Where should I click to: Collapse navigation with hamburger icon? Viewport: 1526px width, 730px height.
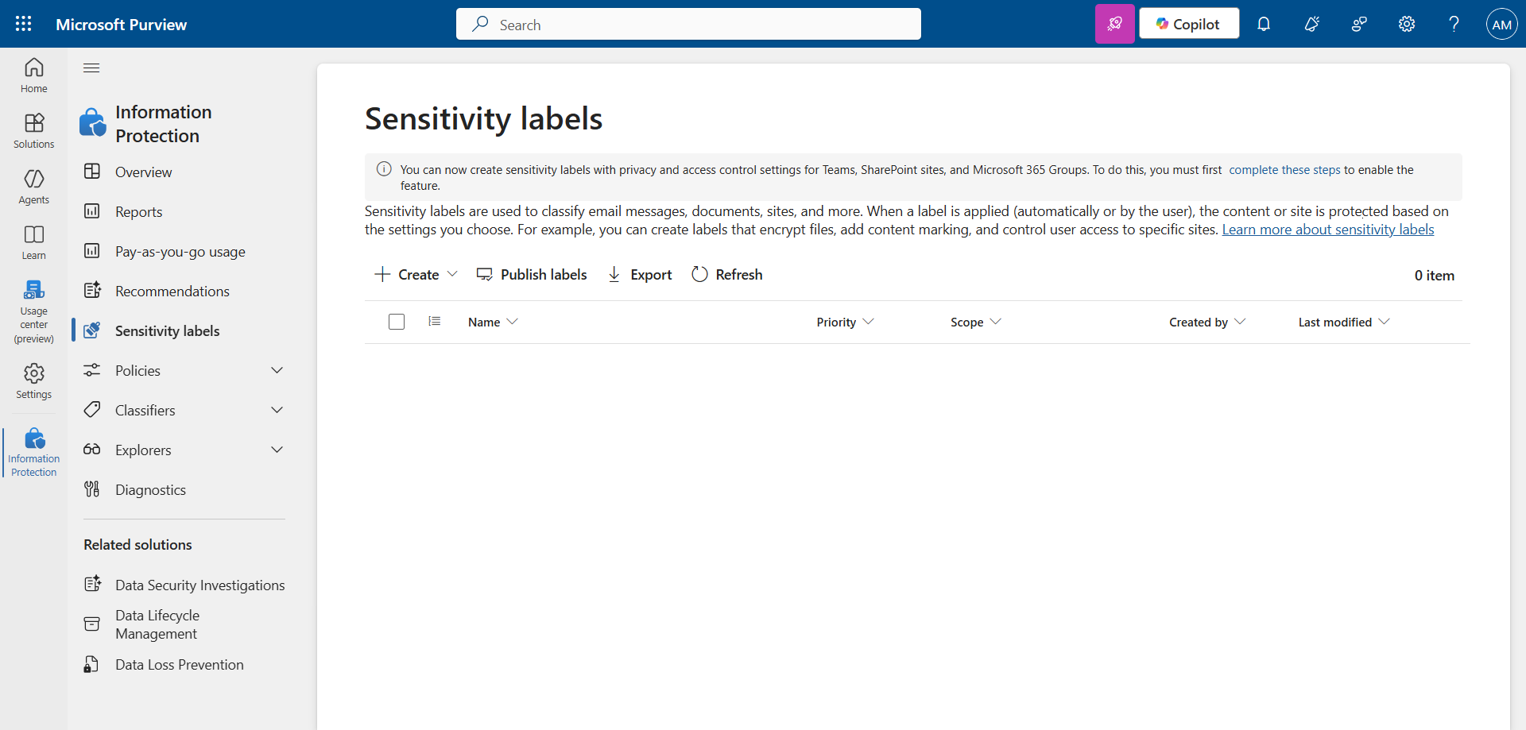(x=91, y=68)
